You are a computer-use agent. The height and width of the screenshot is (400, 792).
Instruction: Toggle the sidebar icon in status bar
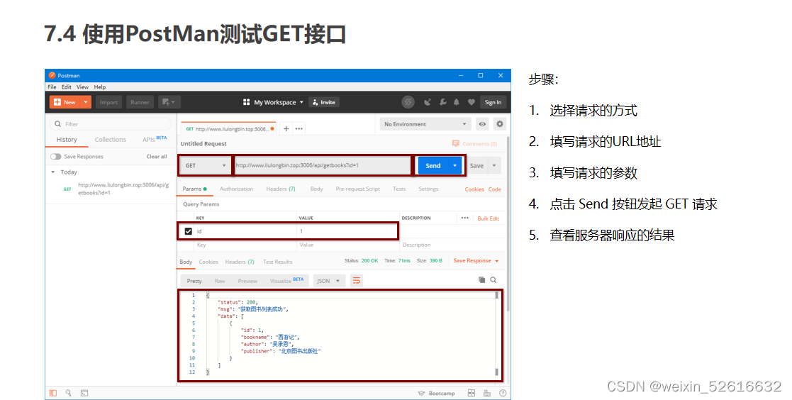[53, 393]
